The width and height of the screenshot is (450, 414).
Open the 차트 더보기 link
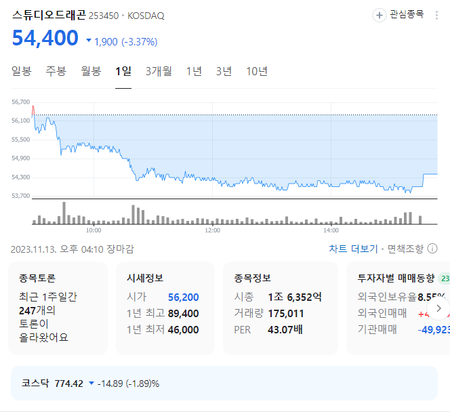353,249
